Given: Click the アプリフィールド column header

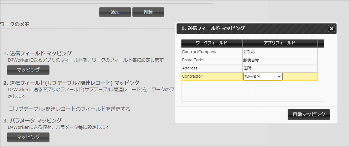Looking at the screenshot, I should [x=280, y=43].
